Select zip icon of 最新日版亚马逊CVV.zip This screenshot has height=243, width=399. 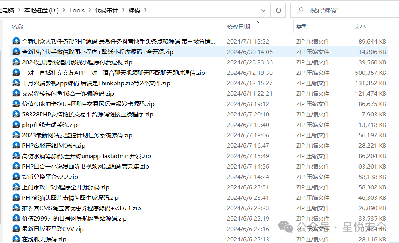(x=16, y=229)
